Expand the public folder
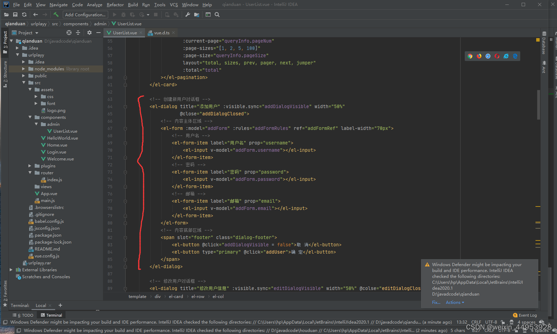The image size is (557, 334). [24, 76]
